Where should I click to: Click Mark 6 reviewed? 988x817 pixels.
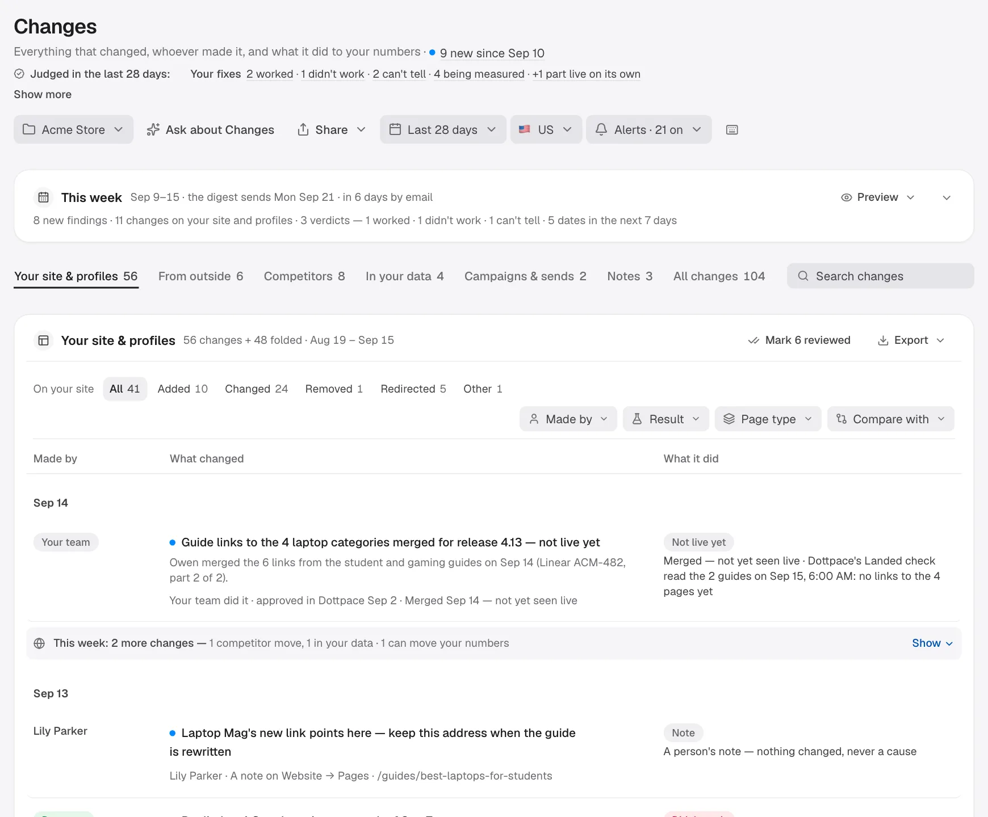[x=799, y=340]
